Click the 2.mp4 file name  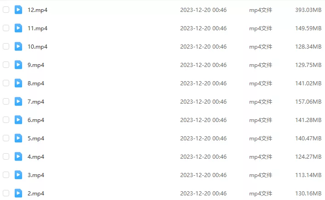[36, 194]
